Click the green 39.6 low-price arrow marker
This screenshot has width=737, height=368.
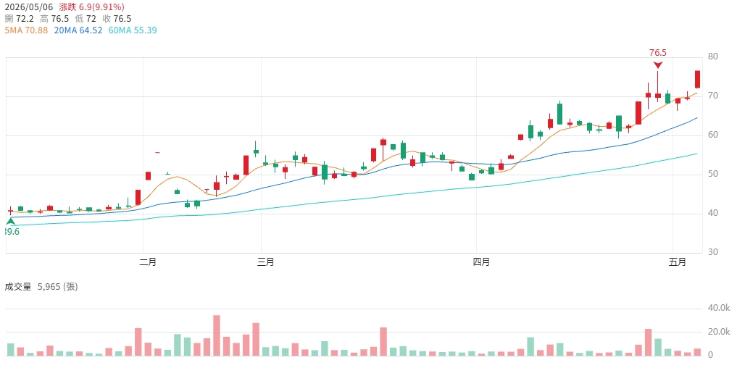[x=10, y=221]
